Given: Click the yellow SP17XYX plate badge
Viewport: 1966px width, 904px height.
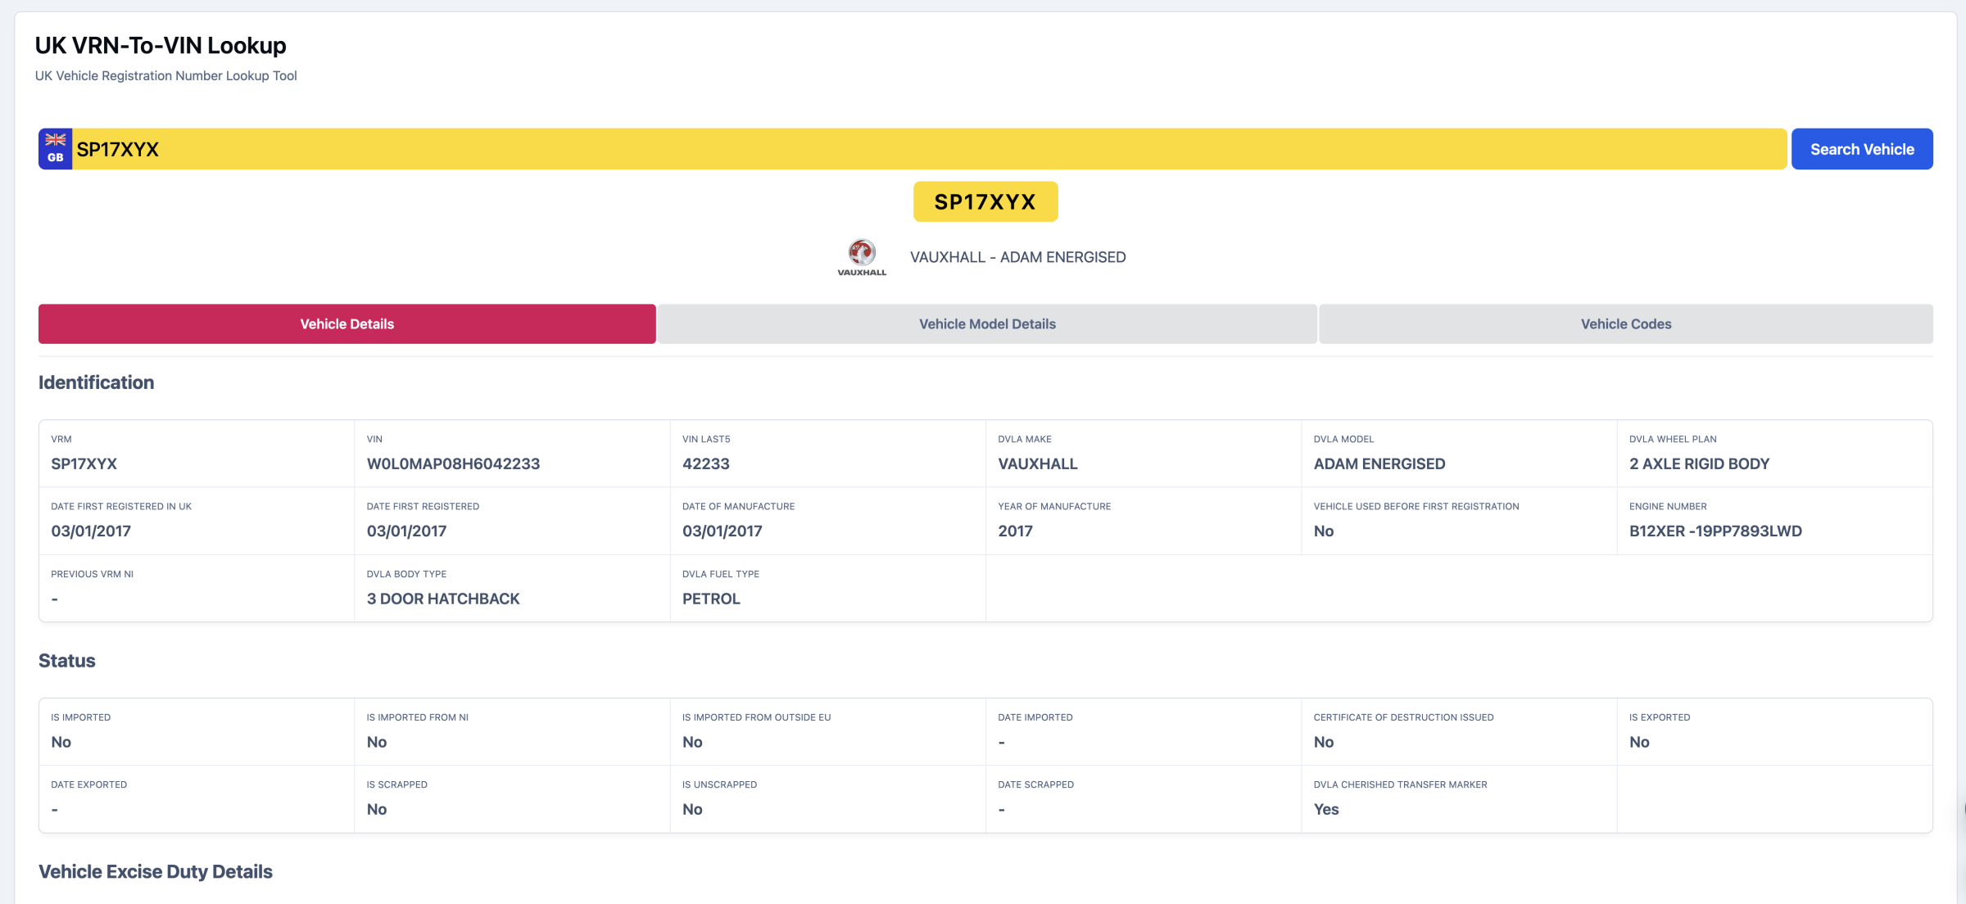Looking at the screenshot, I should (985, 201).
